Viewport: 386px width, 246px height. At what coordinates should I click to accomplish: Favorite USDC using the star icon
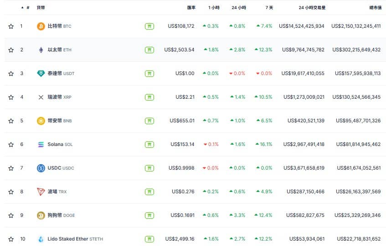(11, 168)
